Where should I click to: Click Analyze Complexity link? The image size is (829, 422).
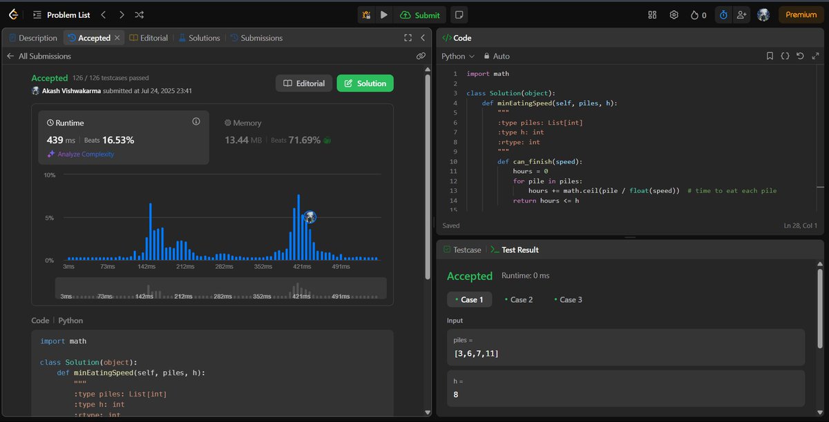click(80, 154)
